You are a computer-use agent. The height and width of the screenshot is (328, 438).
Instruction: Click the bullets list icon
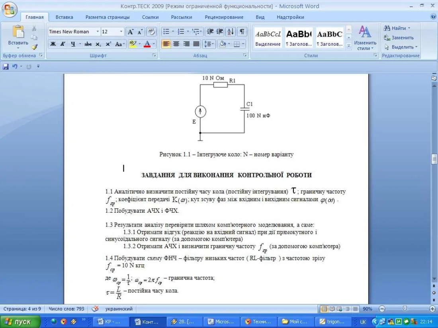[x=166, y=31]
